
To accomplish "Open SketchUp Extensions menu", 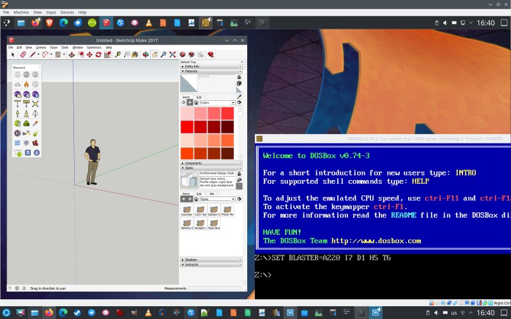I will click(x=94, y=47).
